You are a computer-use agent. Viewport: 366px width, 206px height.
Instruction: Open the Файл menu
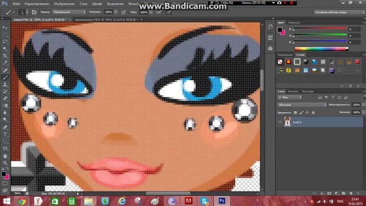coord(16,4)
